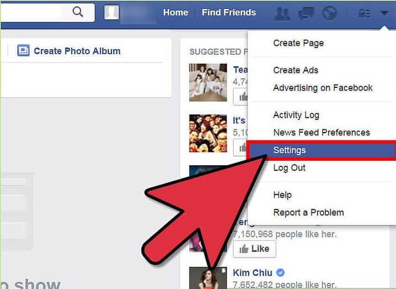Click the Like button above Kim Chiu
The width and height of the screenshot is (396, 289).
[254, 249]
